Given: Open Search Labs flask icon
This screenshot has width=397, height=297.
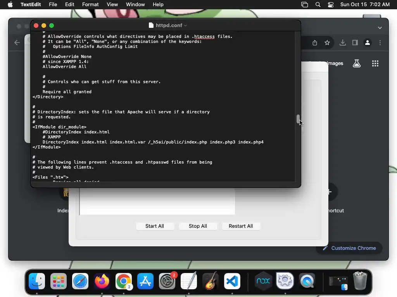Looking at the screenshot, I should [x=357, y=63].
